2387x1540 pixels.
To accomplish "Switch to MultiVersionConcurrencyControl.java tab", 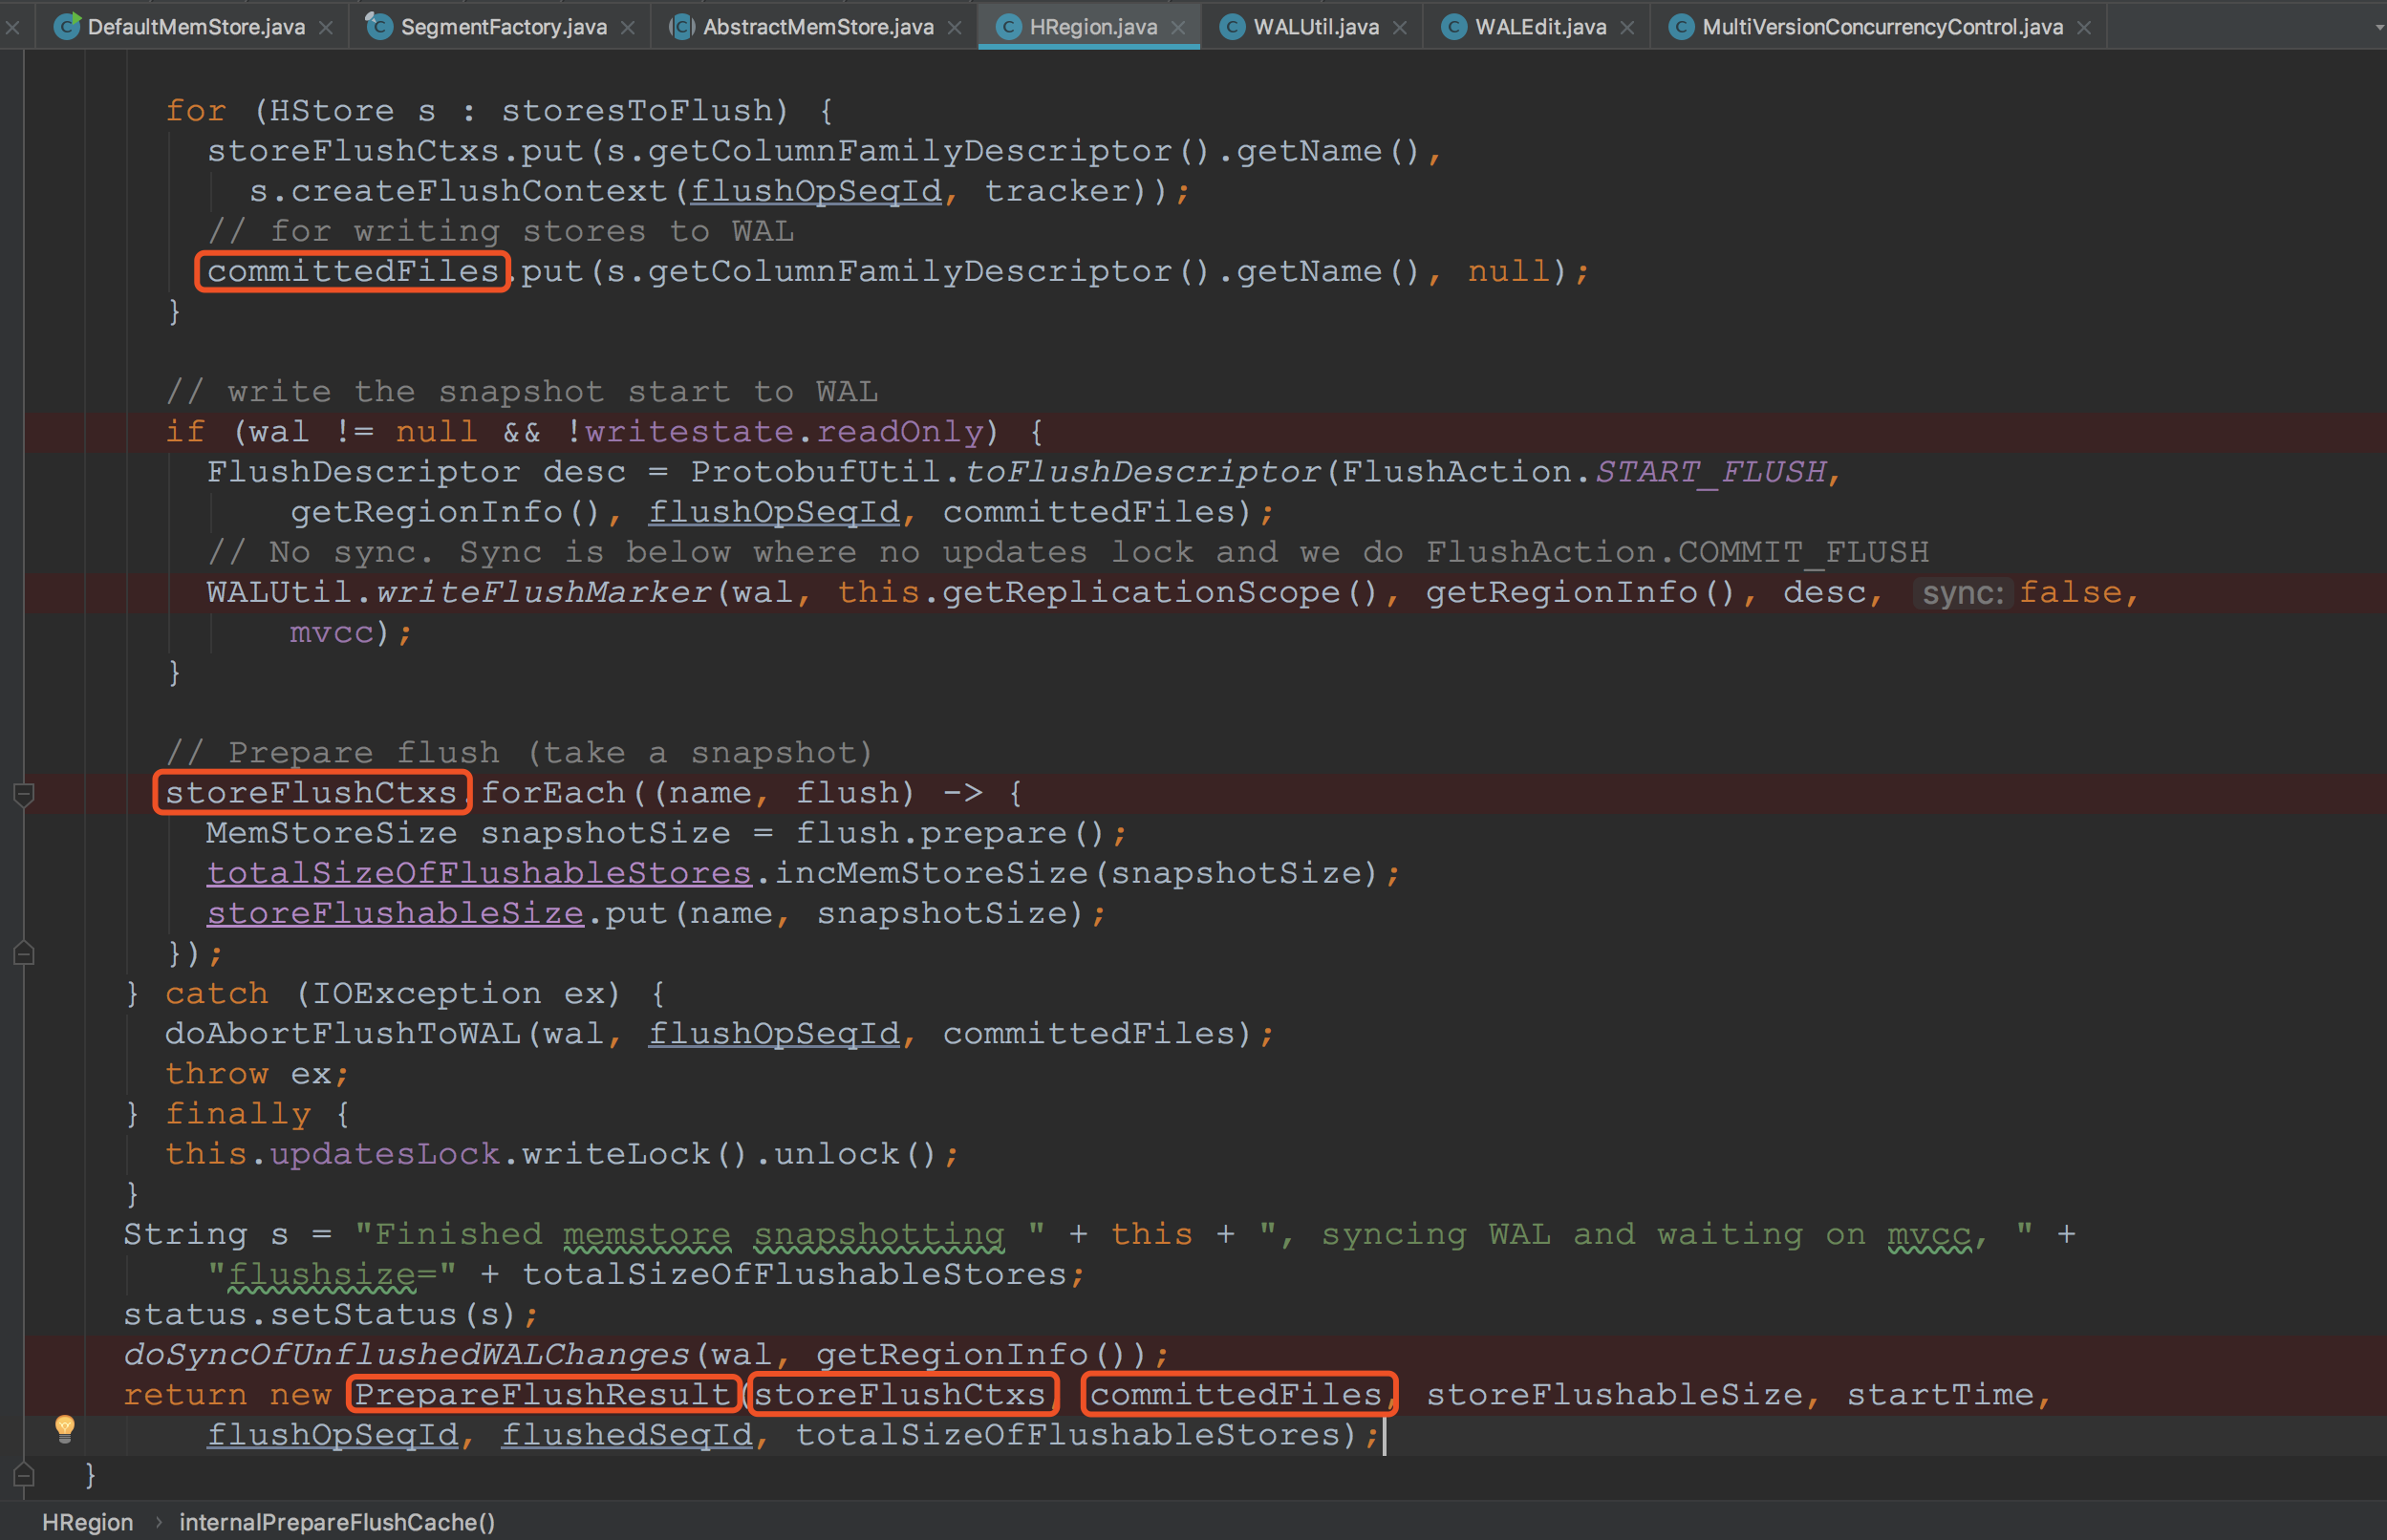I will (1882, 27).
